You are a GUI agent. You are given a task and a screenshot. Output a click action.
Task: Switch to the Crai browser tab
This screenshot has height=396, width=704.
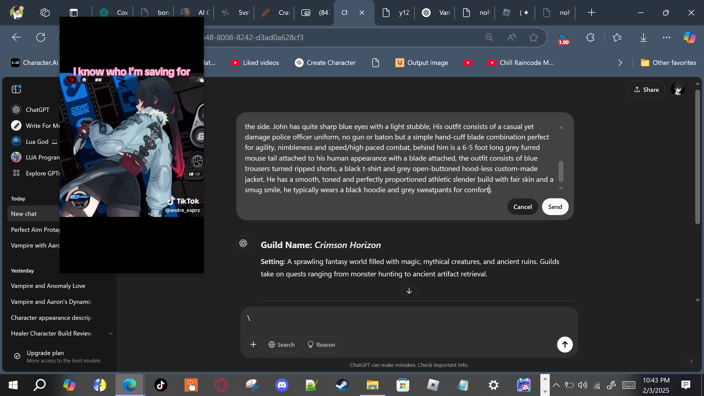275,13
